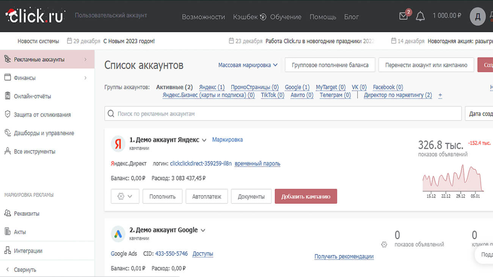Expand the Демо аккаунт Google chevron
Image resolution: width=493 pixels, height=277 pixels.
point(203,230)
